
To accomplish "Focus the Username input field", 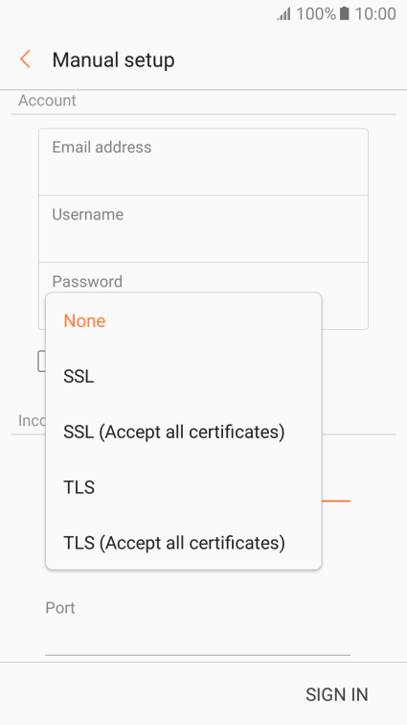I will tap(203, 229).
